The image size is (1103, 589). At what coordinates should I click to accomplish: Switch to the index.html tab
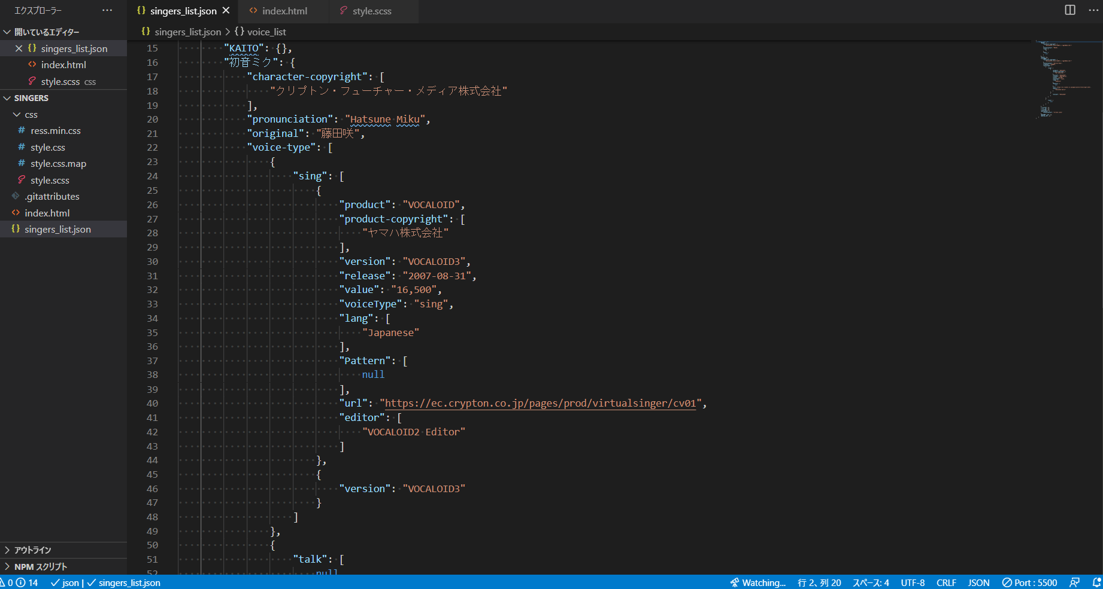click(x=284, y=11)
